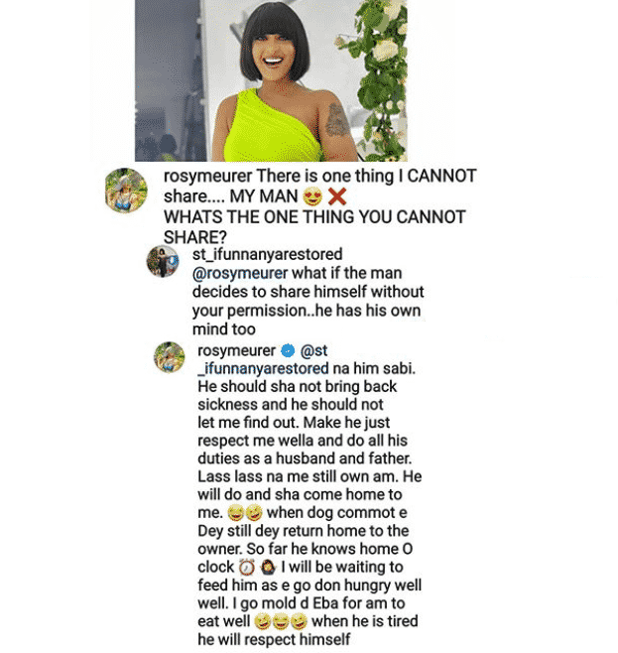
Task: Tap the comment text 'he has his own mind too'
Action: click(307, 320)
